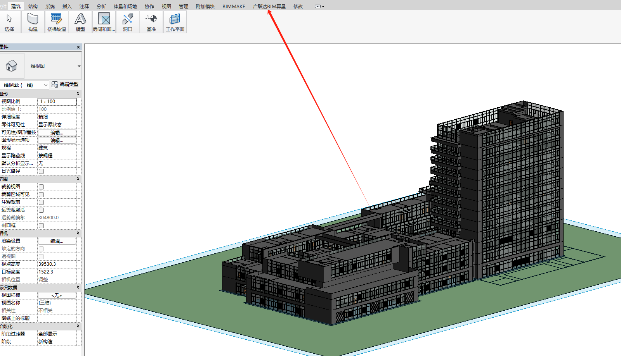Open the 三维视图: (三维) instance dropdown
The width and height of the screenshot is (621, 356).
click(24, 85)
